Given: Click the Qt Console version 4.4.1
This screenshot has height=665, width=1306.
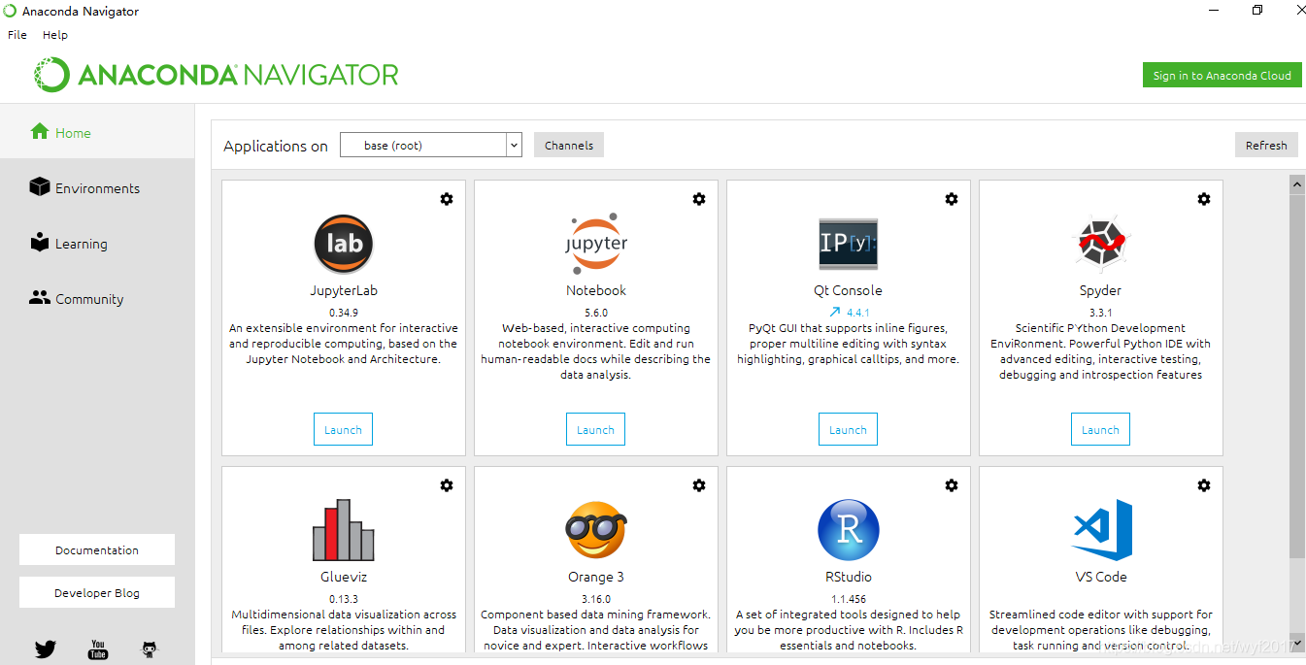Looking at the screenshot, I should pos(858,313).
